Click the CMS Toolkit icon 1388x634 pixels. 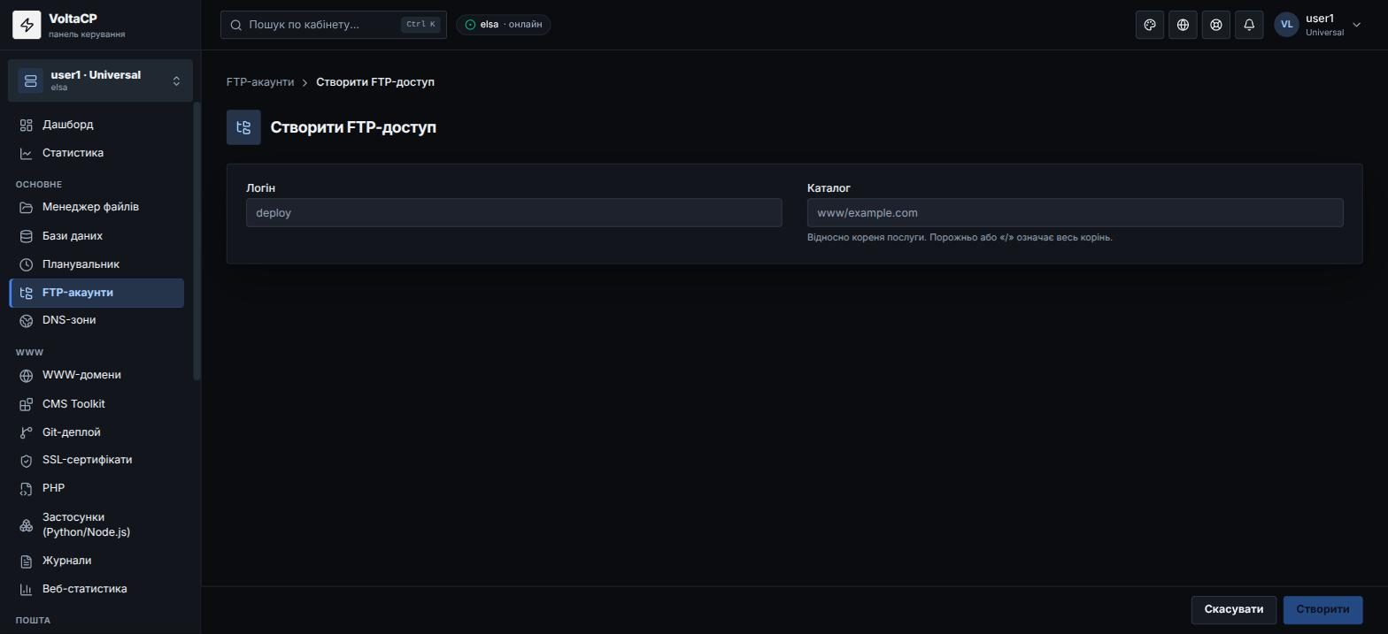27,405
